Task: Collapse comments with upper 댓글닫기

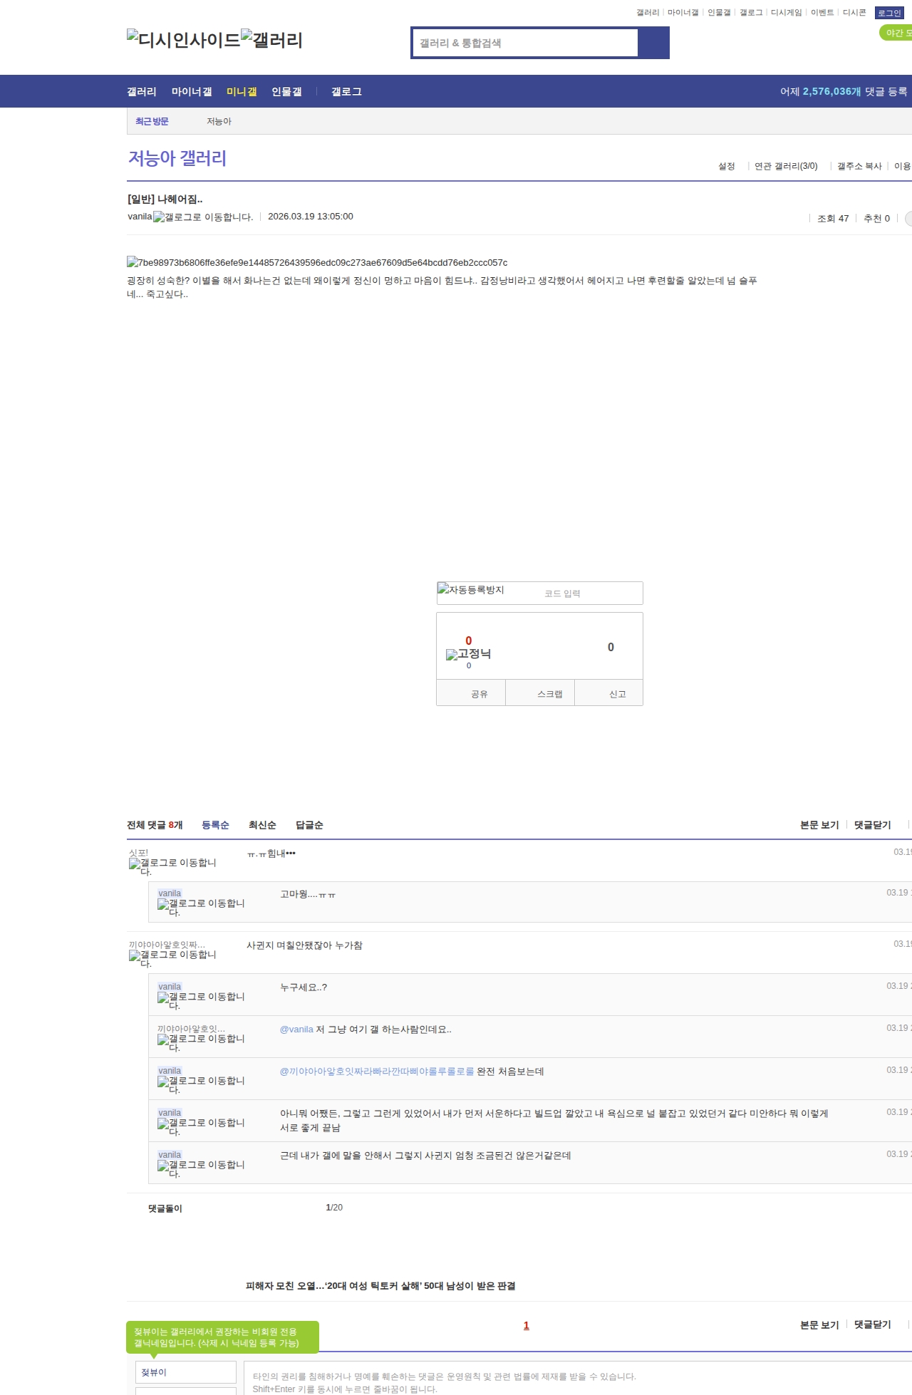Action: pos(872,825)
